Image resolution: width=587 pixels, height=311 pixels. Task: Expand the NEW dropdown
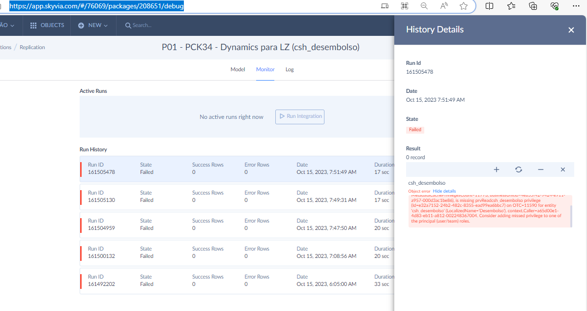93,25
